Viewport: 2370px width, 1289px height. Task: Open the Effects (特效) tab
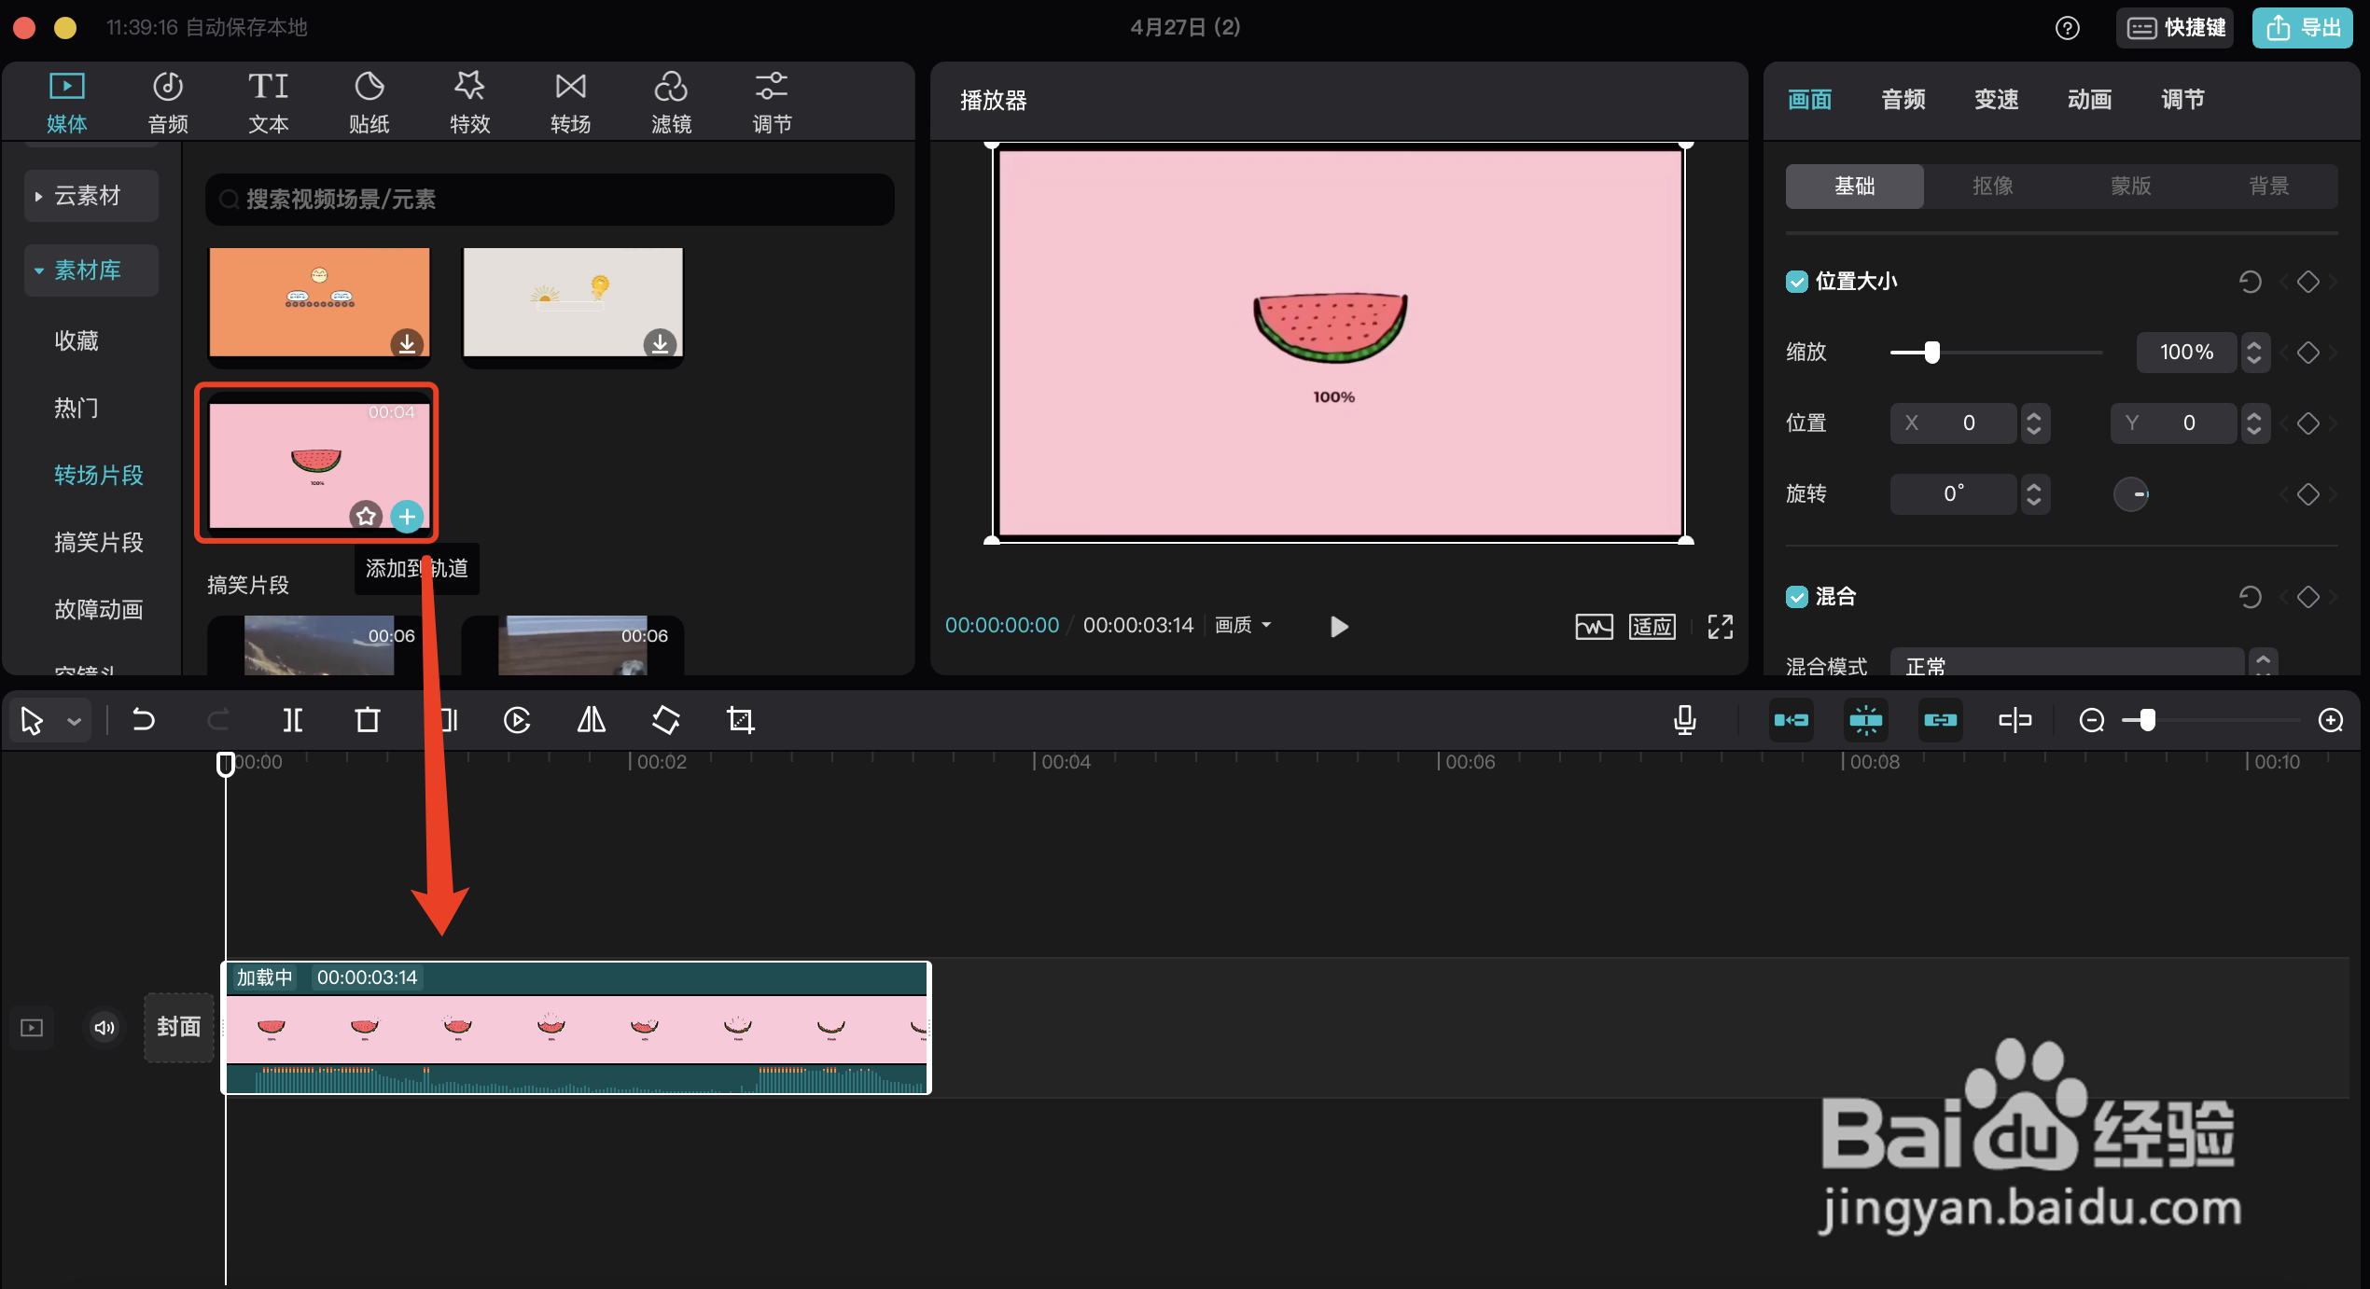pyautogui.click(x=469, y=103)
